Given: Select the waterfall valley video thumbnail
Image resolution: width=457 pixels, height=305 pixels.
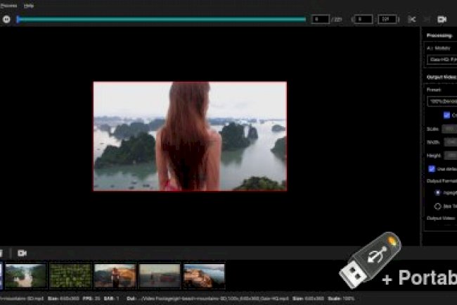Looking at the screenshot, I should pyautogui.click(x=26, y=275).
